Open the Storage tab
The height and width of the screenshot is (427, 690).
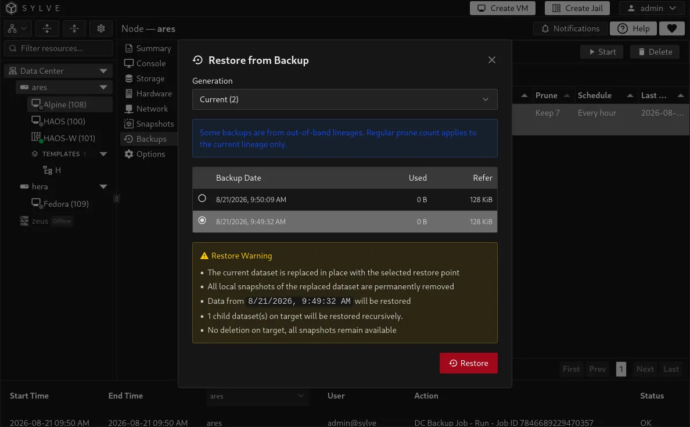click(x=148, y=78)
